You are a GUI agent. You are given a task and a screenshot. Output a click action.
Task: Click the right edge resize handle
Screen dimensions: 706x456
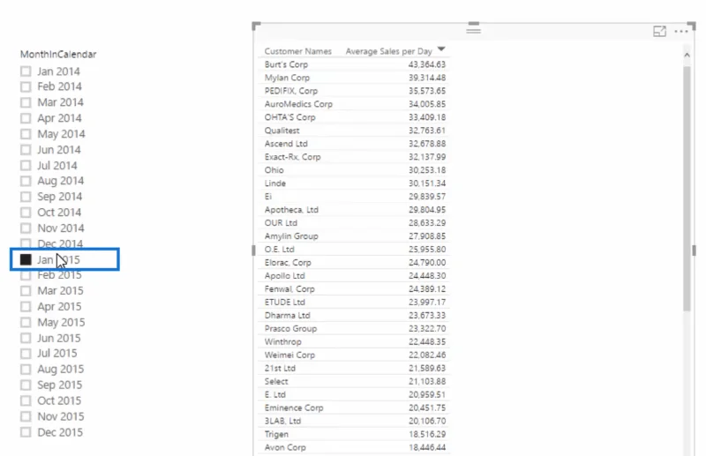[694, 250]
